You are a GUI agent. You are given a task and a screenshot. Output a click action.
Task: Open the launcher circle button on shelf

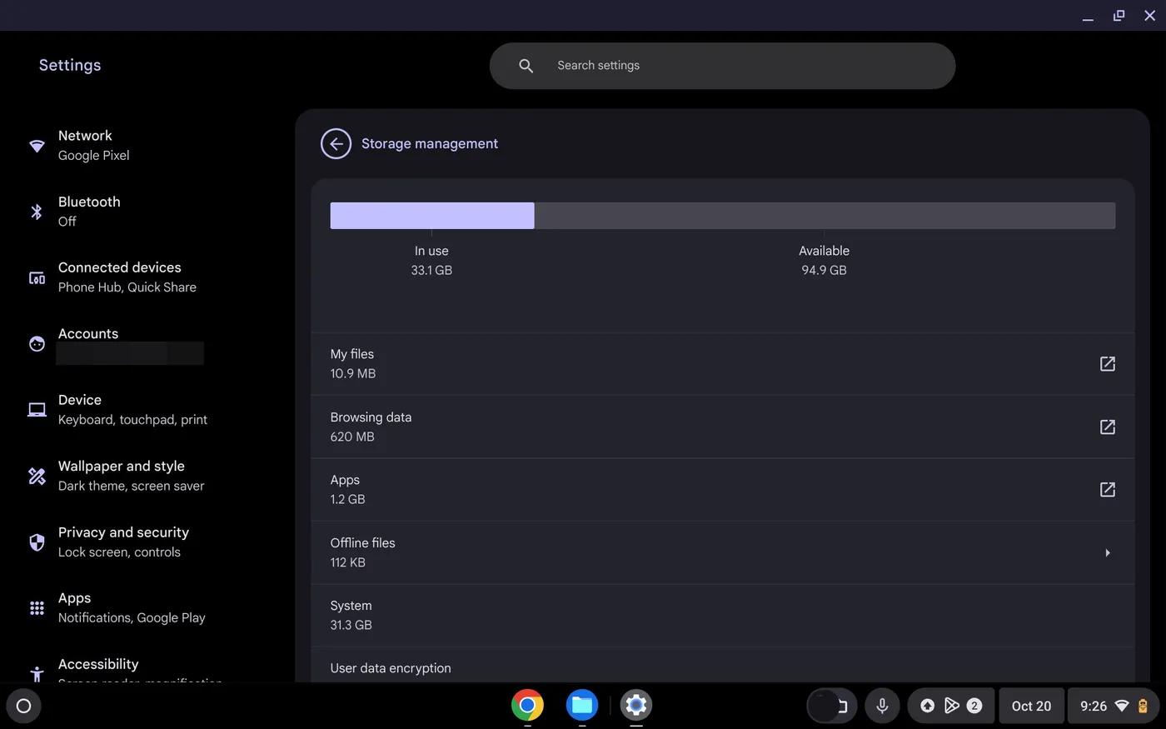23,706
